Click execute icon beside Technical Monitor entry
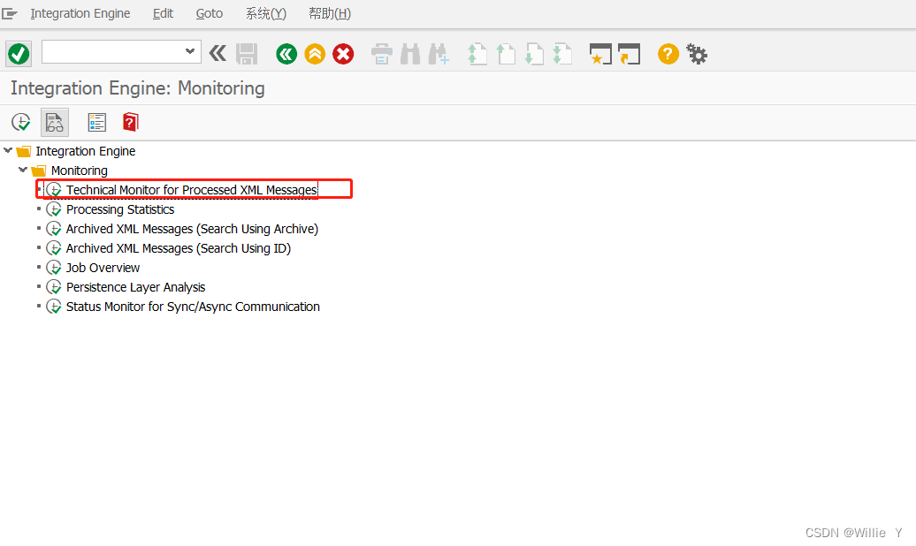 click(54, 190)
